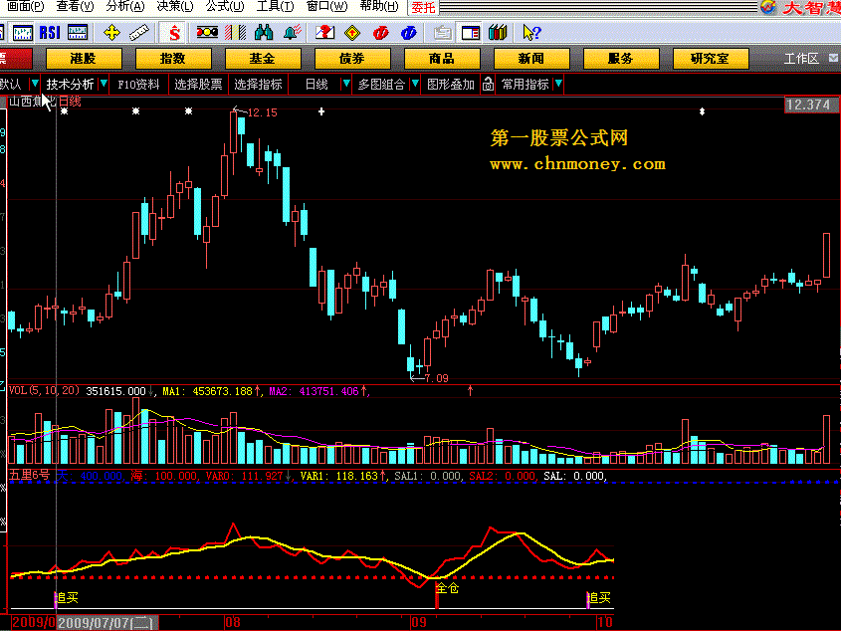The image size is (841, 631).
Task: Open the 分析(A) menu
Action: (x=125, y=6)
